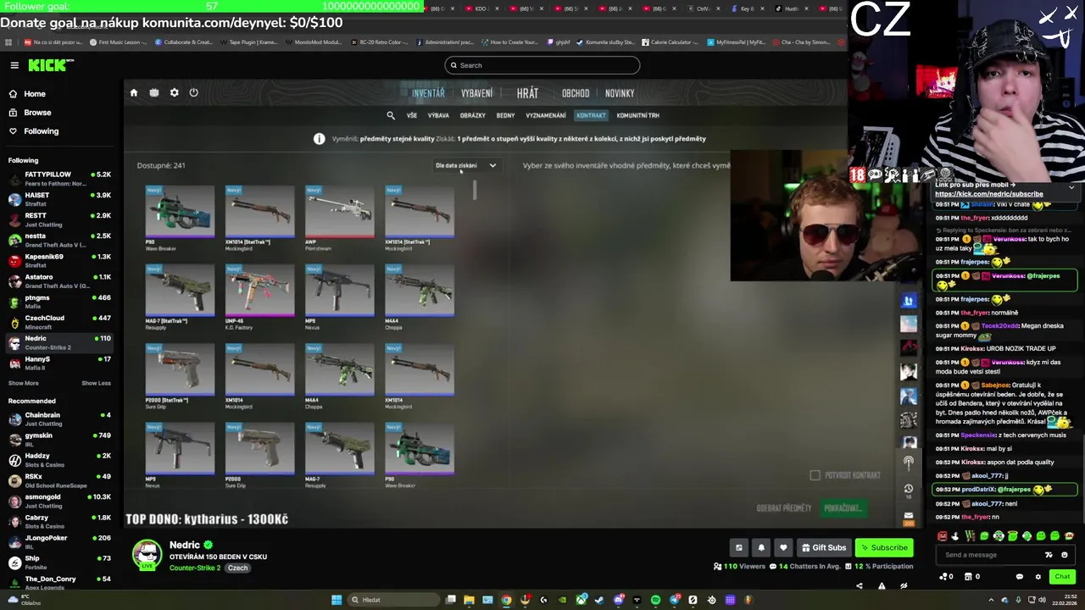Click the notification bell icon
Image resolution: width=1085 pixels, height=610 pixels.
coord(761,547)
